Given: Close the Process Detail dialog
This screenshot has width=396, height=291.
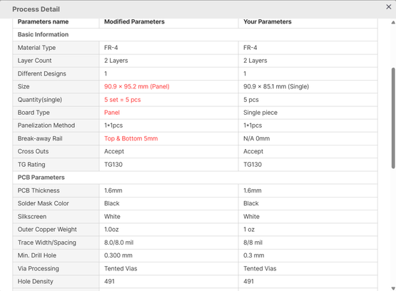Looking at the screenshot, I should click(388, 7).
